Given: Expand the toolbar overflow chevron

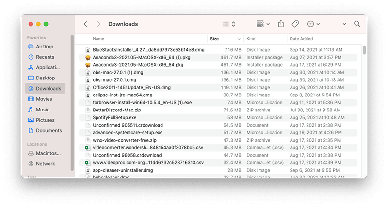Looking at the screenshot, I should (344, 24).
